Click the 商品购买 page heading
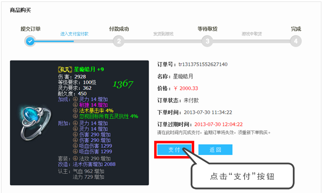 tap(20, 10)
